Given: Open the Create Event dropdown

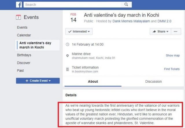Looking at the screenshot, I should 38,81.
